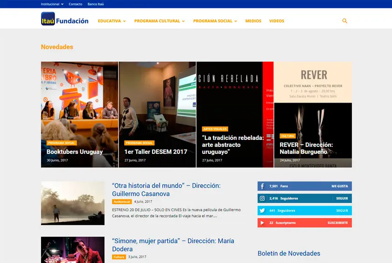Open the Simone, mujer partida thumbnail

pos(73,250)
